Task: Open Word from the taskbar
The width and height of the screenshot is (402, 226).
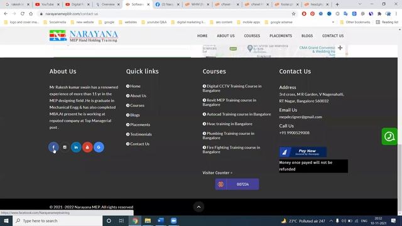Action: pos(161,220)
